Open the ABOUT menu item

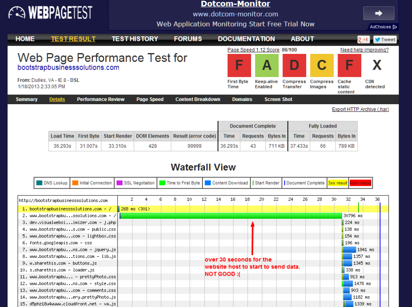pyautogui.click(x=303, y=39)
